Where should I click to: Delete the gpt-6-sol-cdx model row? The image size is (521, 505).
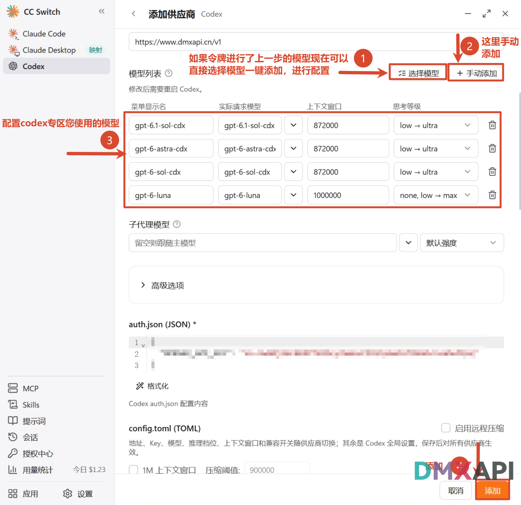coord(492,172)
